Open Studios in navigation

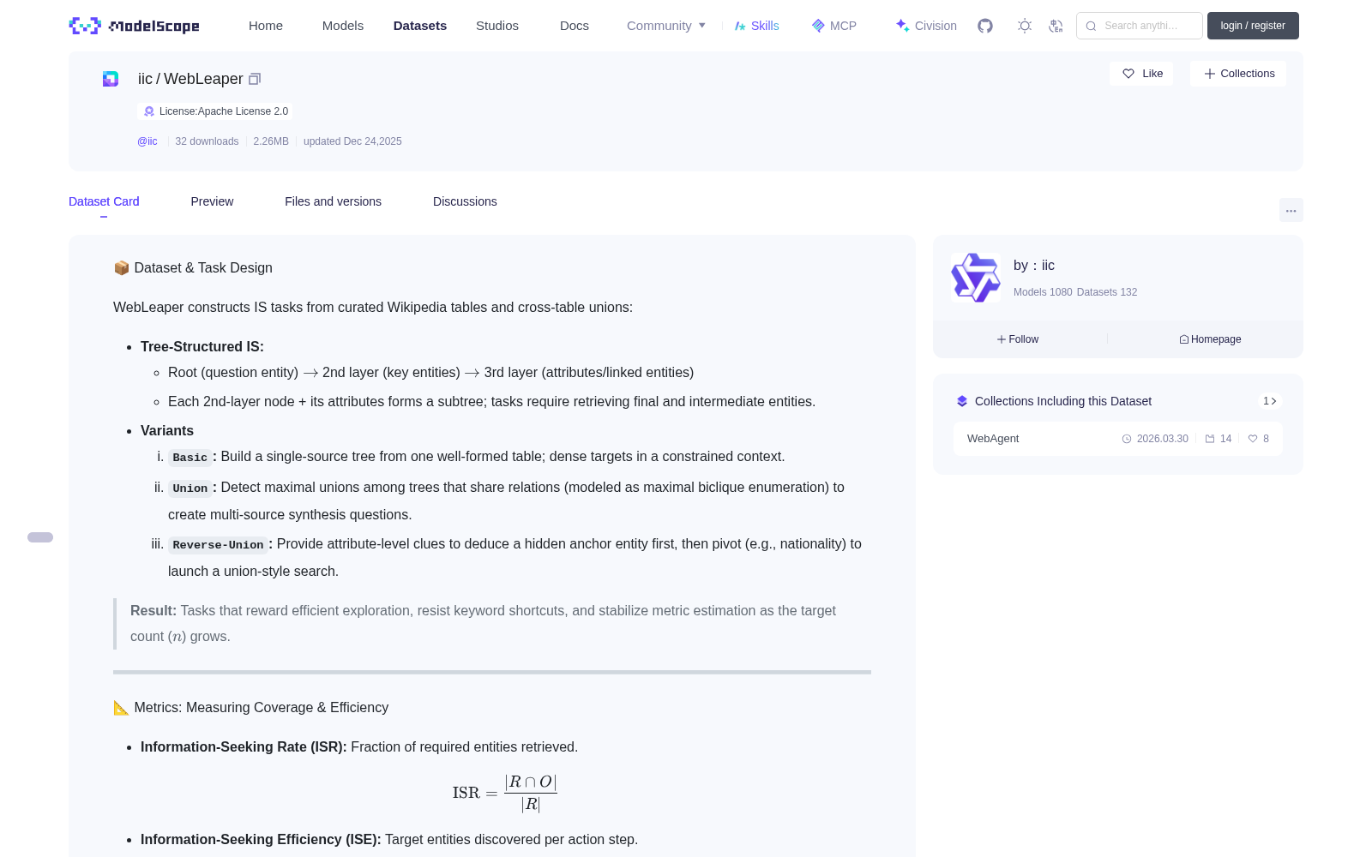click(x=497, y=26)
